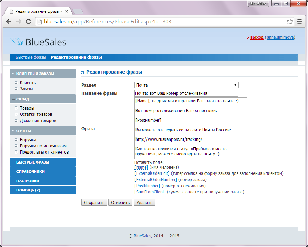Click the Быстрые фразы breadcrumb link
Screen dimensions: 308x247
click(31, 57)
